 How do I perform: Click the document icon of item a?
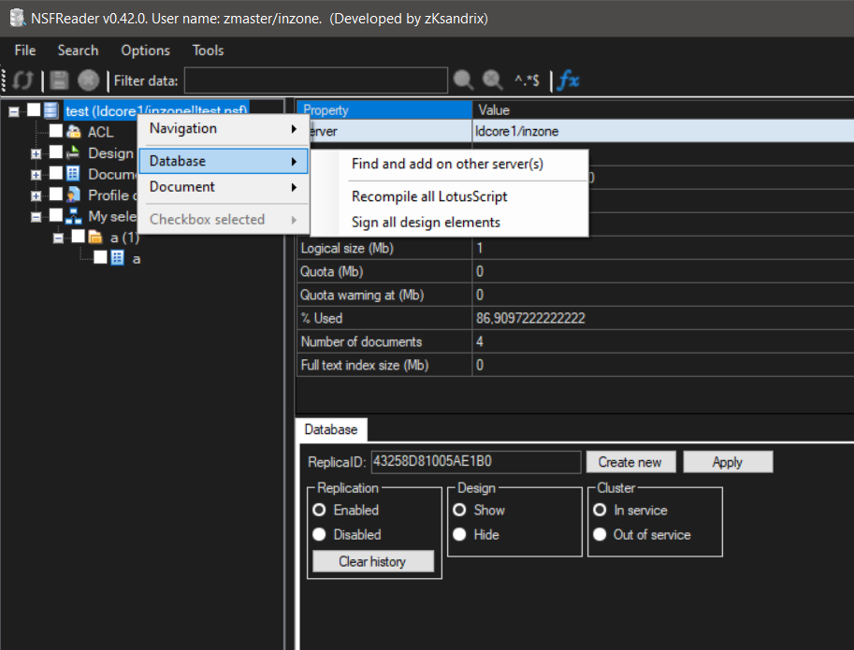[x=118, y=258]
